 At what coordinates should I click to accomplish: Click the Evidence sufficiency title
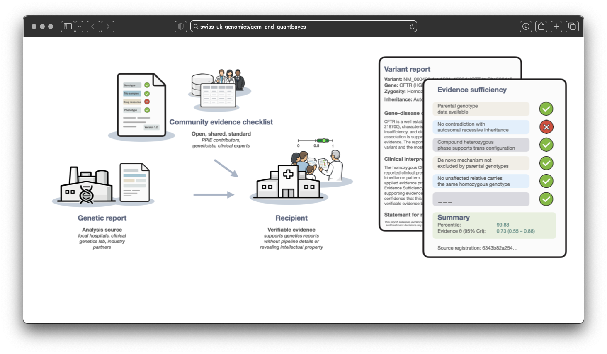pos(472,90)
